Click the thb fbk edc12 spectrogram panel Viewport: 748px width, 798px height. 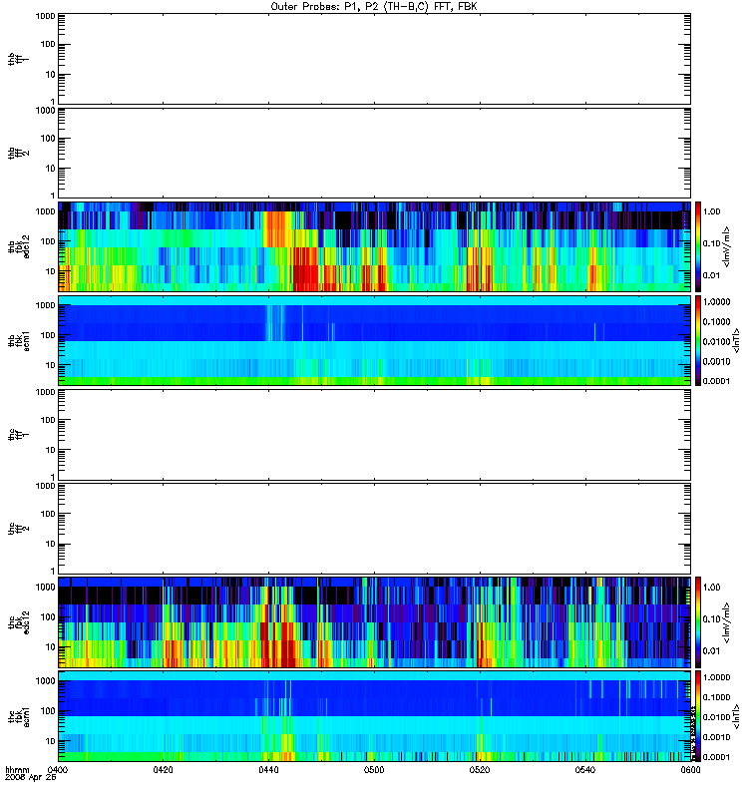pos(374,246)
